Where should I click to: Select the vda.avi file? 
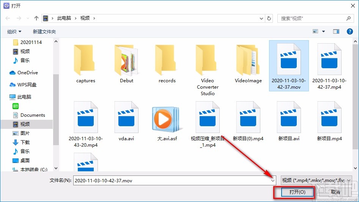point(126,121)
